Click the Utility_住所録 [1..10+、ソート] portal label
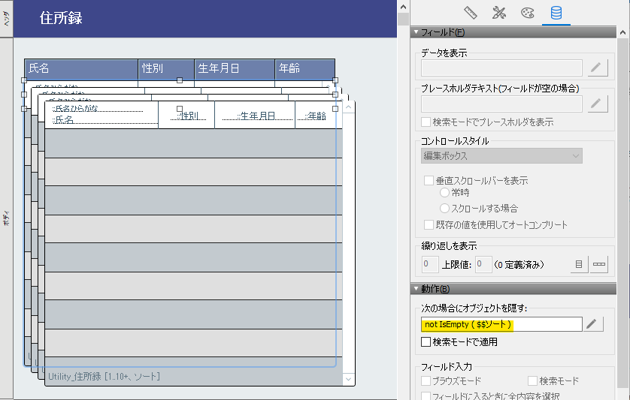 coord(104,376)
